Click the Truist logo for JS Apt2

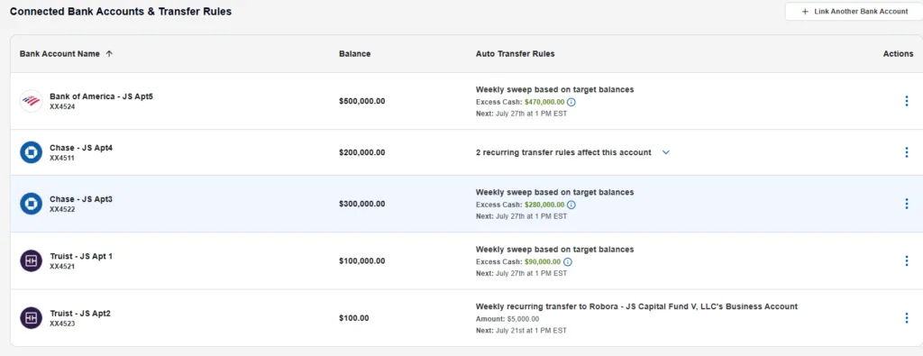tap(32, 318)
